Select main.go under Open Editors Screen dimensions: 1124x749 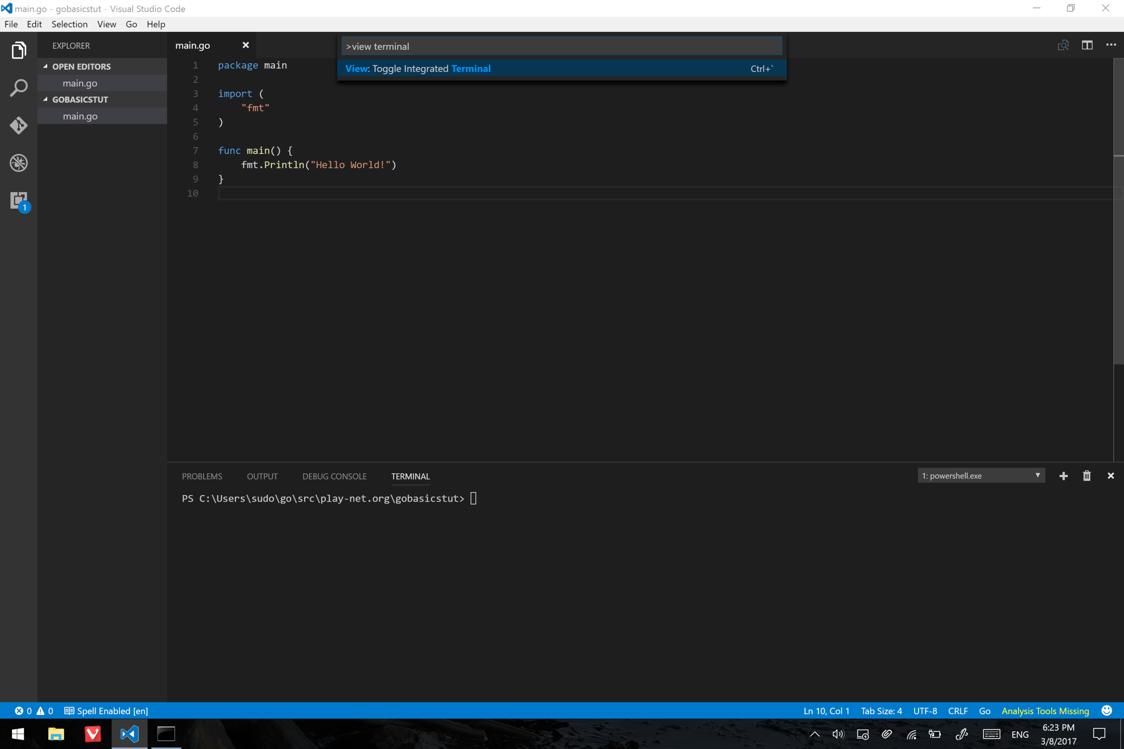(x=102, y=83)
